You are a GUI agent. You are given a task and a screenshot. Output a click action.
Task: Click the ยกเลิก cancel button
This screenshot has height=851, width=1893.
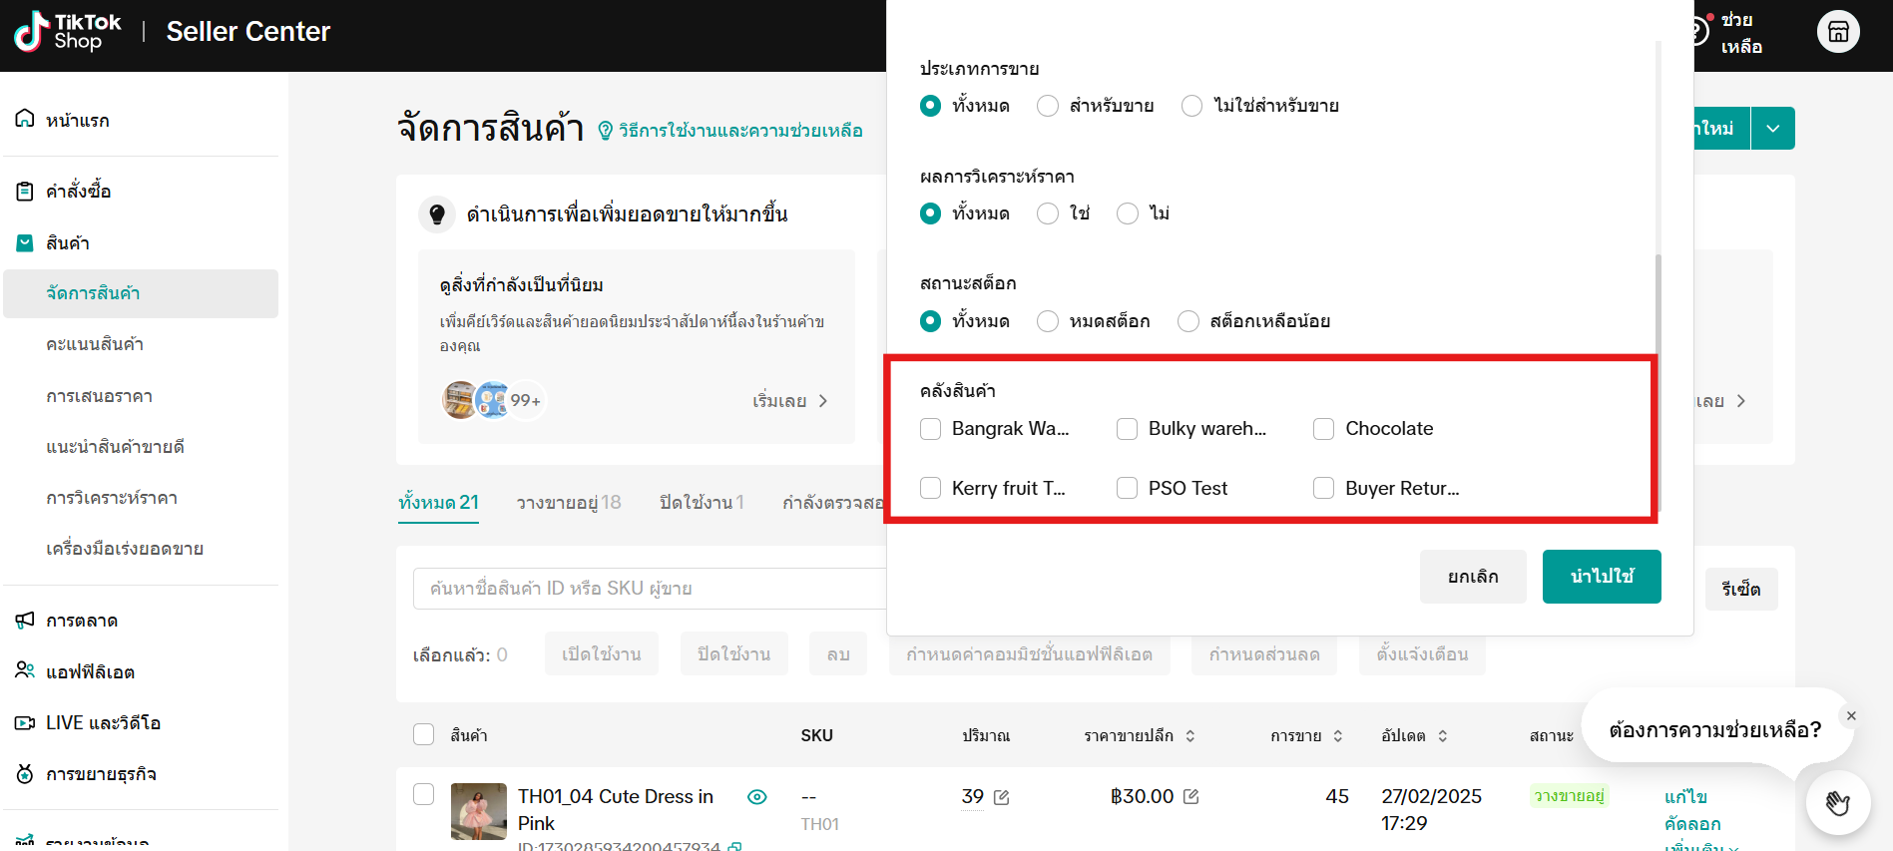pos(1473,577)
